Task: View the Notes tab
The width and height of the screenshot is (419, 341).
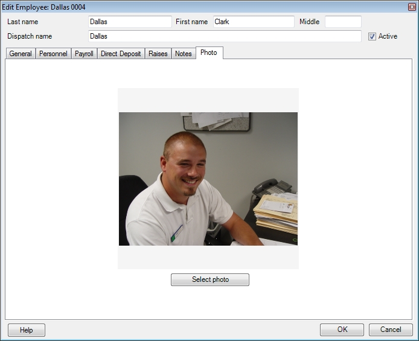Action: click(x=184, y=54)
